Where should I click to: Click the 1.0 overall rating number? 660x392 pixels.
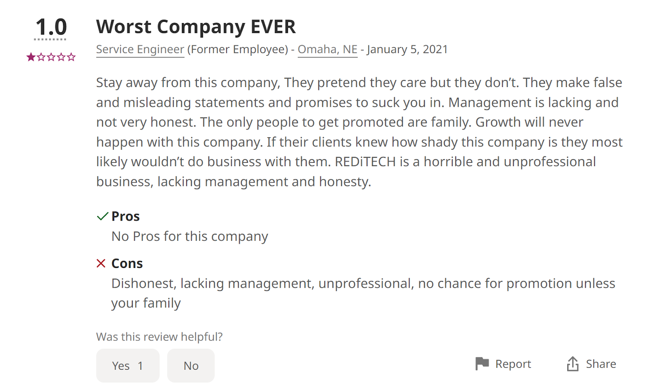51,27
